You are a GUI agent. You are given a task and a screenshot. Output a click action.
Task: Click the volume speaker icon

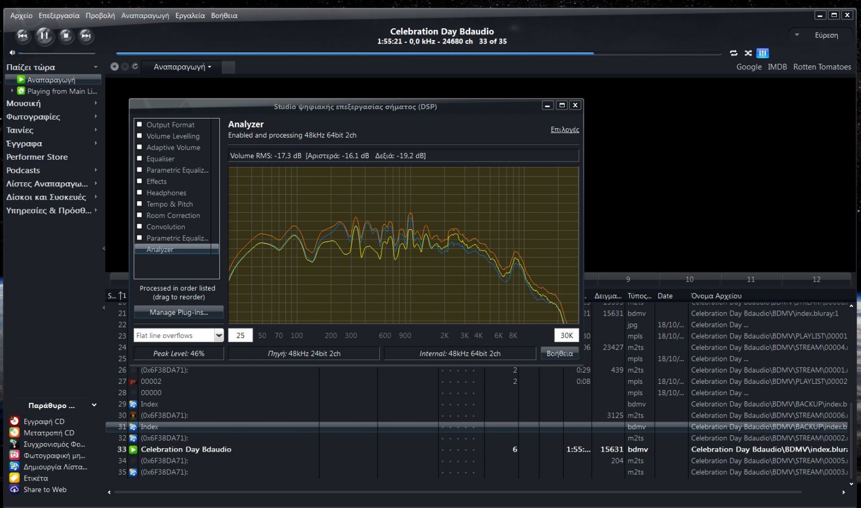(x=12, y=52)
